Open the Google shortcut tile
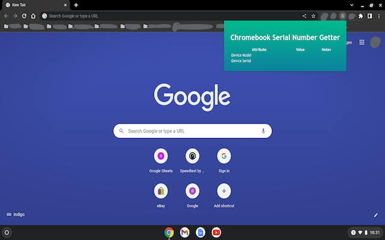The height and width of the screenshot is (240, 385). click(x=192, y=195)
